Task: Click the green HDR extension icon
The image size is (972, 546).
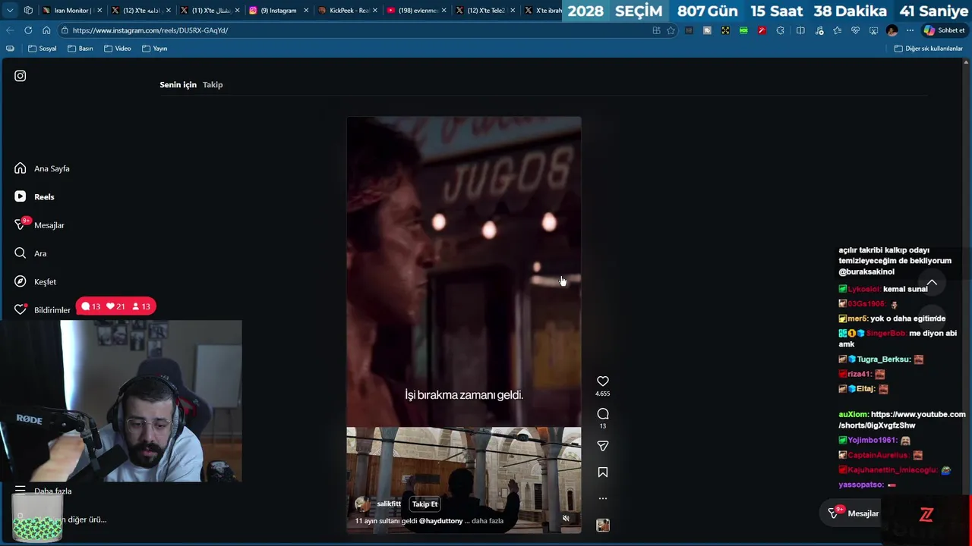Action: (743, 30)
